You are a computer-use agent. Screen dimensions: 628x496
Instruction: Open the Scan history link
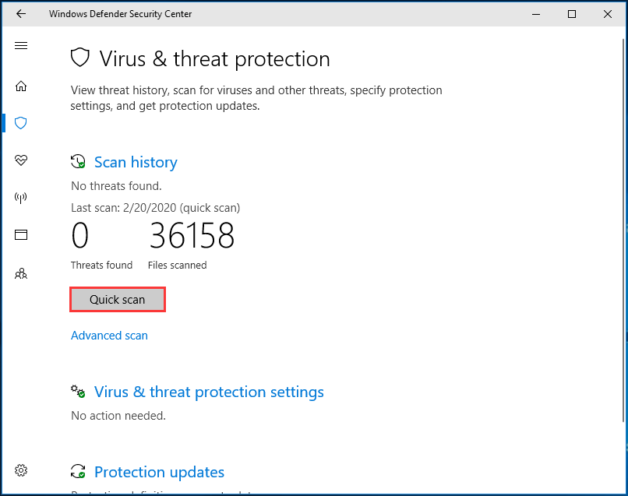(136, 162)
